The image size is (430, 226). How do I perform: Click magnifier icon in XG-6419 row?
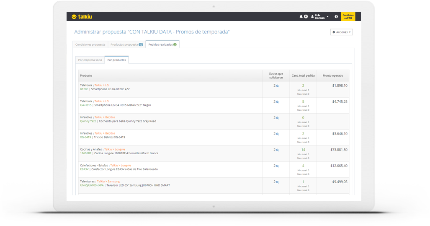(x=277, y=134)
